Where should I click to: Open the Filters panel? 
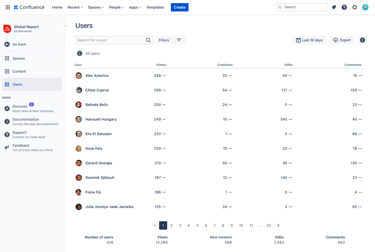[x=171, y=40]
